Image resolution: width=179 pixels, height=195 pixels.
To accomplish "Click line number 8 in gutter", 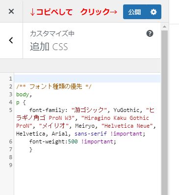I will (x=11, y=157).
